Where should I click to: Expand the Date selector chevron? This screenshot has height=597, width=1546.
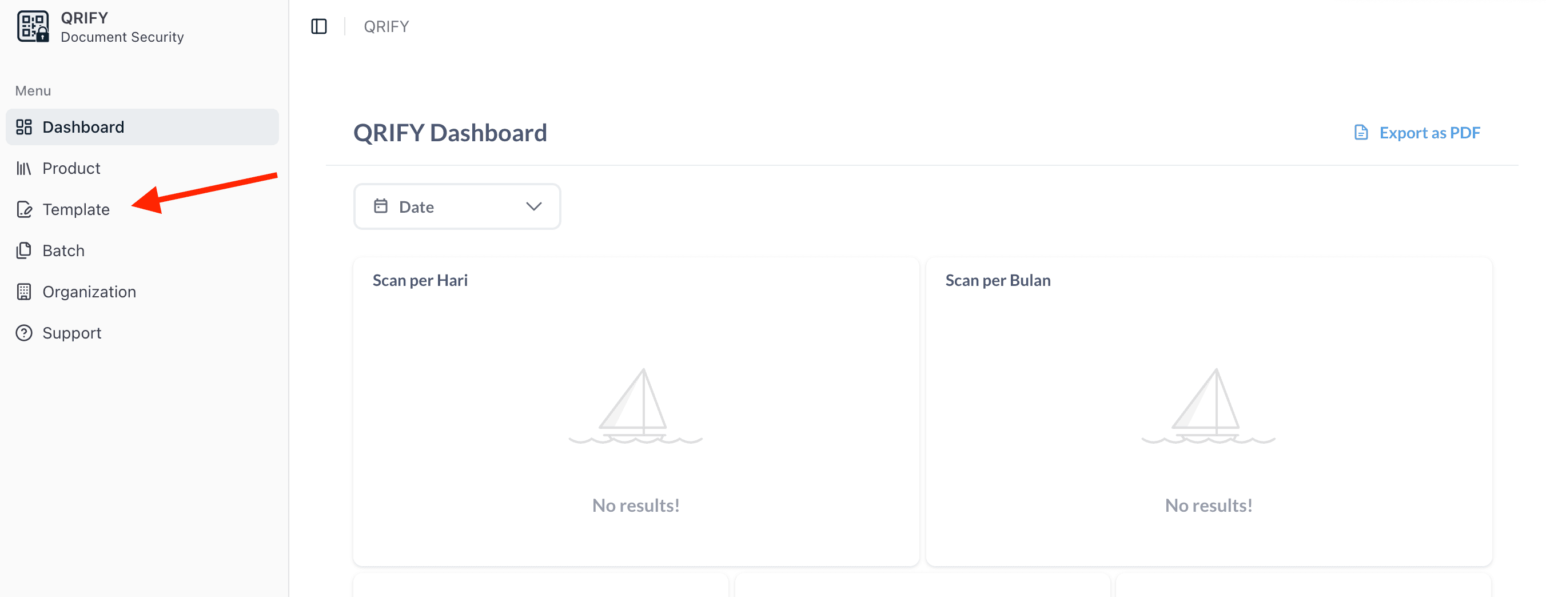pyautogui.click(x=533, y=206)
